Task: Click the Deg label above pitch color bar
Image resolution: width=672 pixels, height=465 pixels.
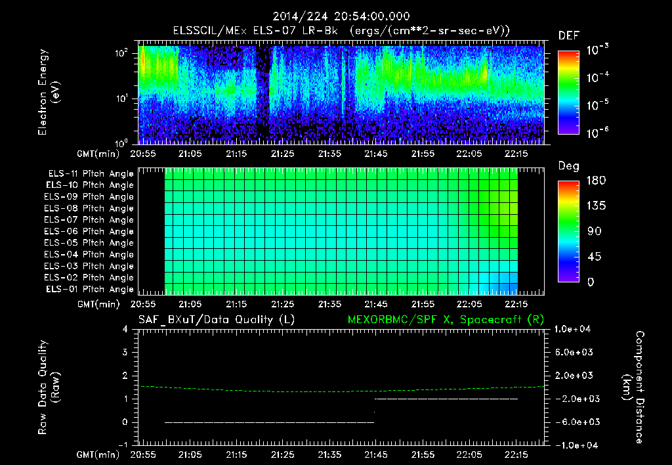Action: click(x=569, y=166)
